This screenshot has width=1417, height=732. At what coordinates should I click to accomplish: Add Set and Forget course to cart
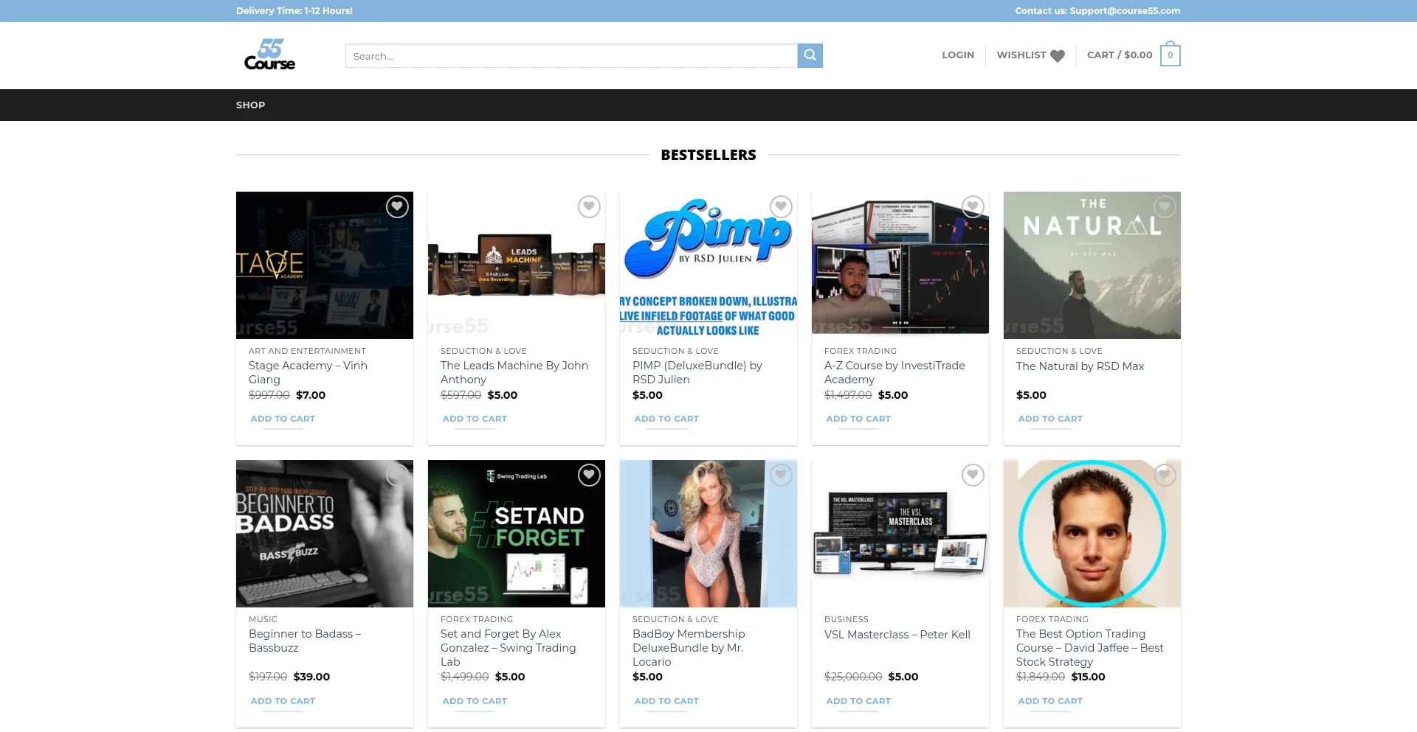click(475, 701)
